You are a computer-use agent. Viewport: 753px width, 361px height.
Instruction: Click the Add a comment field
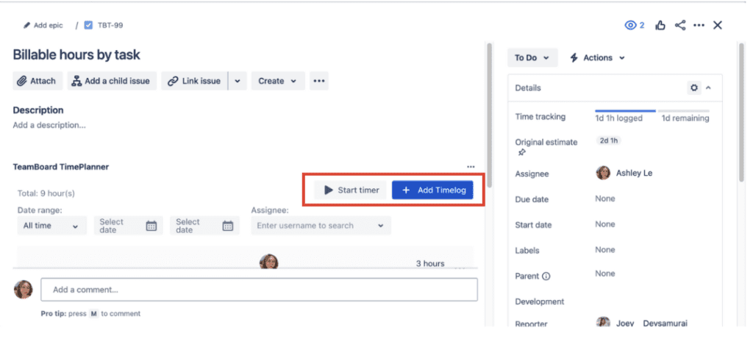click(x=260, y=290)
